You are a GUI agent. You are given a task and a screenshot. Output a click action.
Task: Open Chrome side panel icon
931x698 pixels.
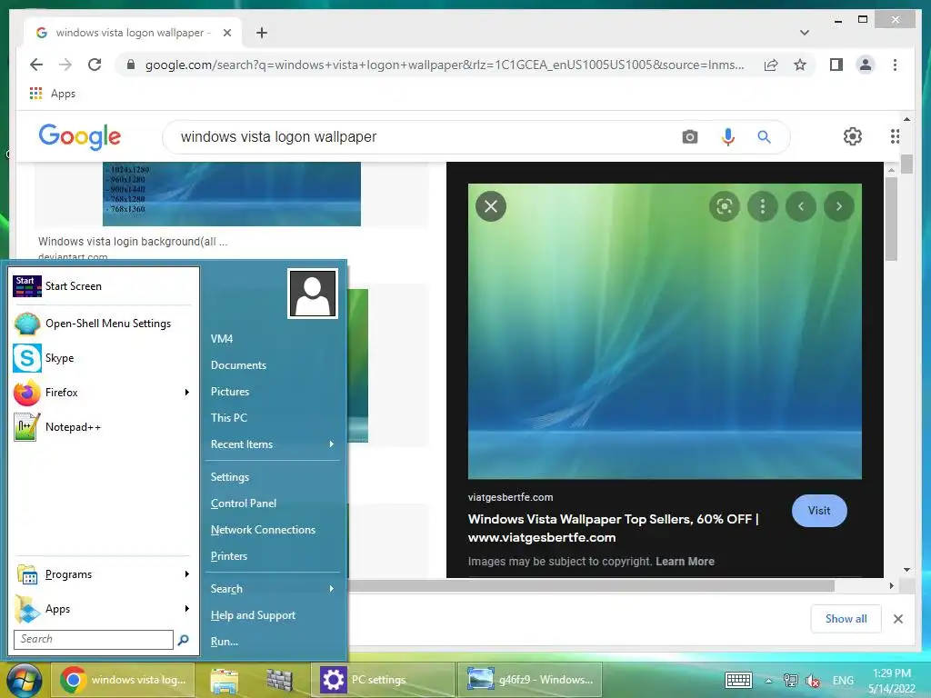[836, 65]
